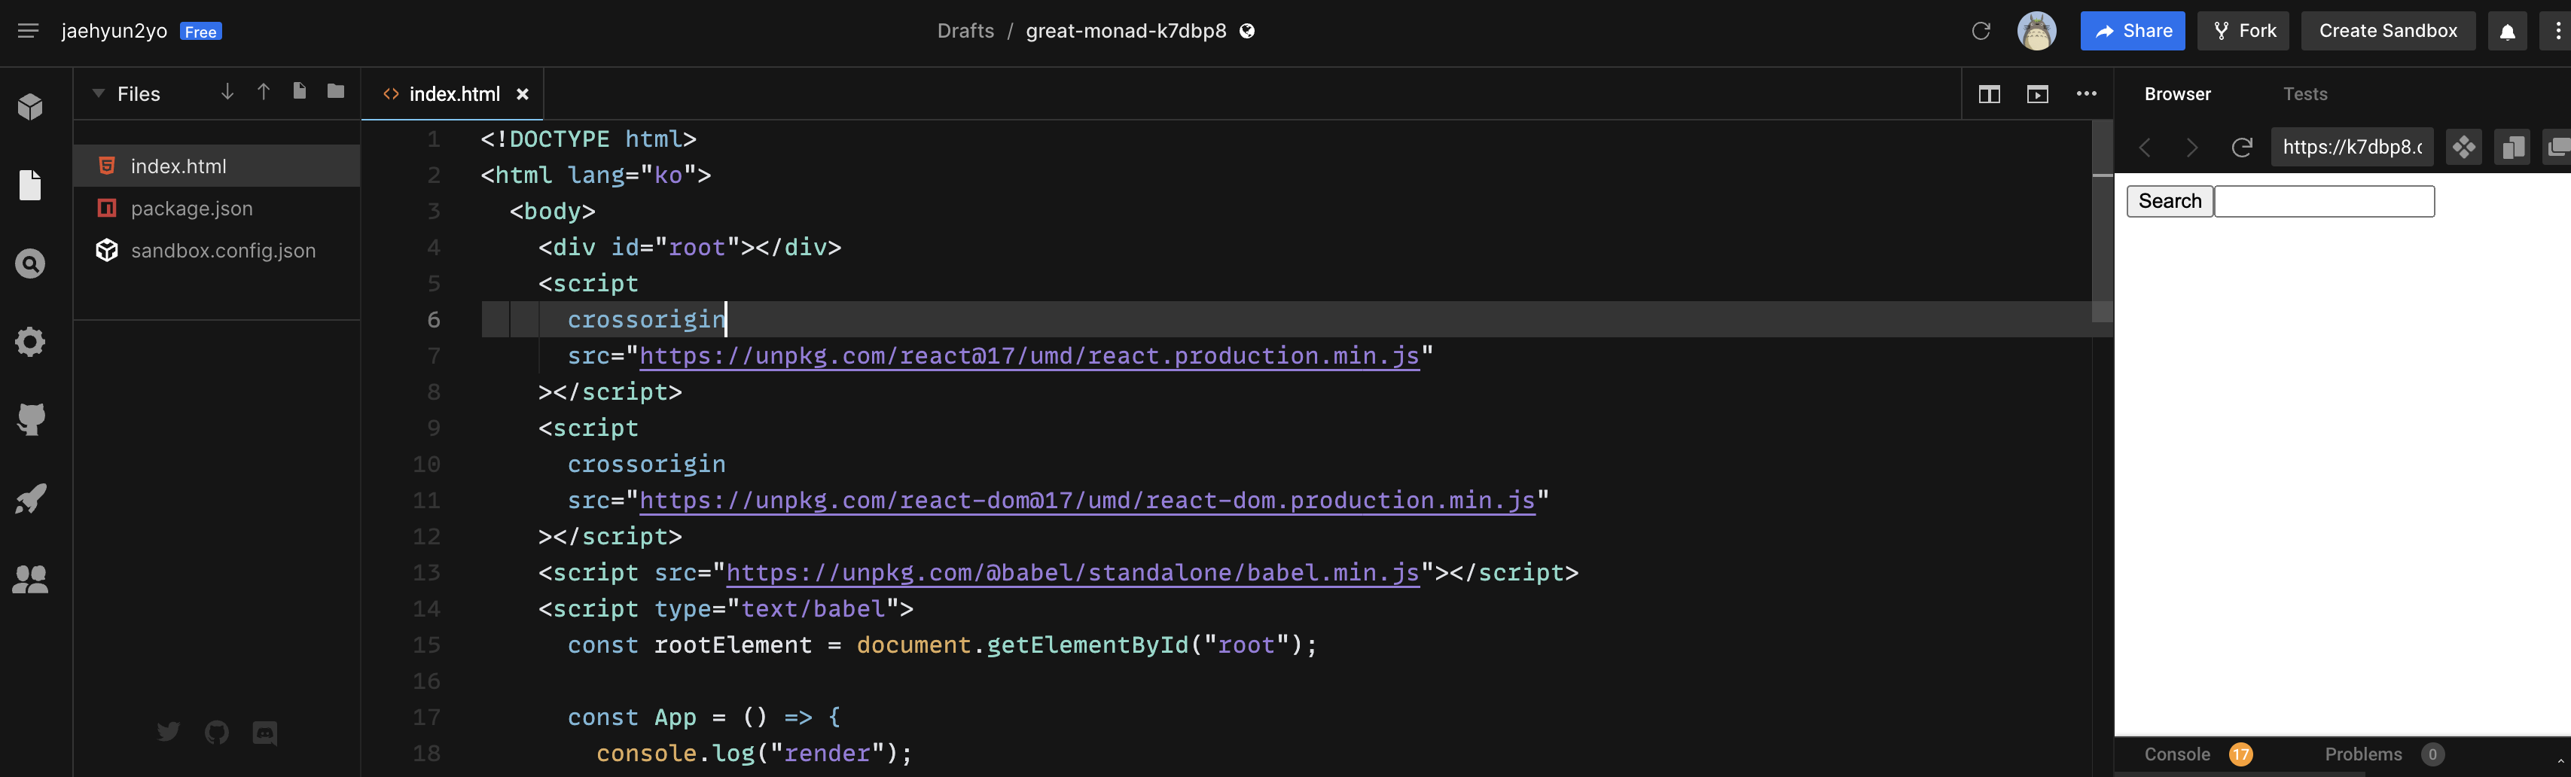Collapse the Files section
The image size is (2571, 777).
coord(98,94)
